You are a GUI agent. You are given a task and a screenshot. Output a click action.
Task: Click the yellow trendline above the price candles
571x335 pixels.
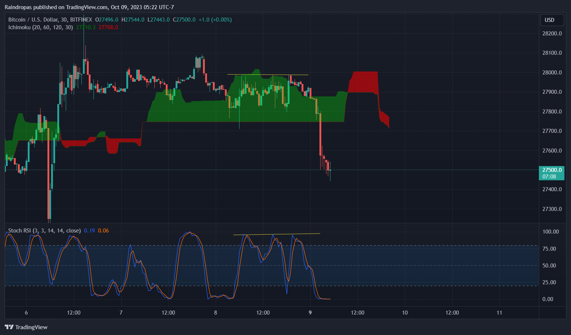pyautogui.click(x=268, y=74)
